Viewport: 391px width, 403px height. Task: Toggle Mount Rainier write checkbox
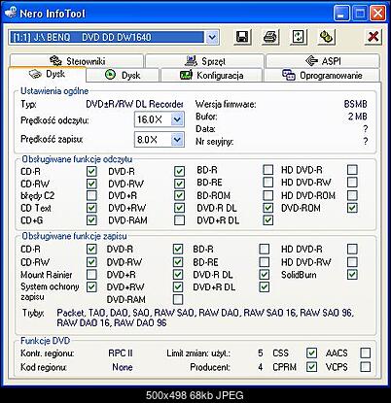click(91, 275)
